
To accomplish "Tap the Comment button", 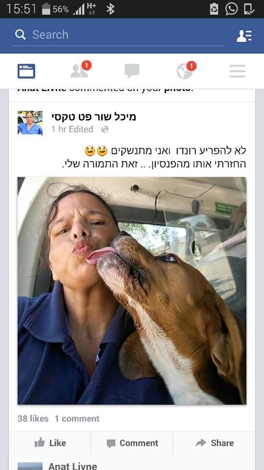I will (132, 443).
